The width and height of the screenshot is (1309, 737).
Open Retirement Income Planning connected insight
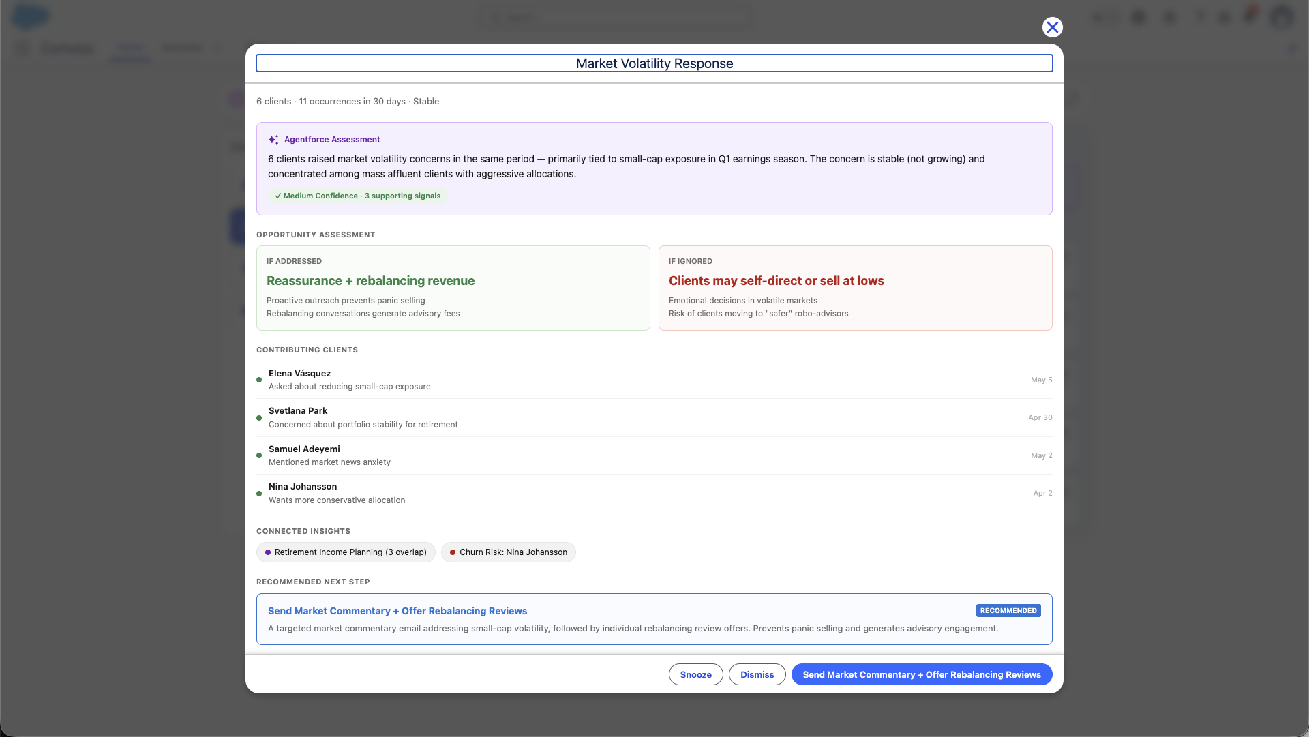[x=346, y=552]
